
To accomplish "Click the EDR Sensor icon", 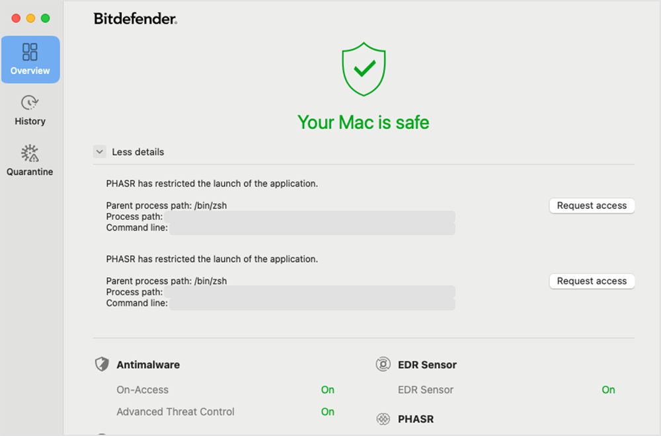I will pos(383,364).
